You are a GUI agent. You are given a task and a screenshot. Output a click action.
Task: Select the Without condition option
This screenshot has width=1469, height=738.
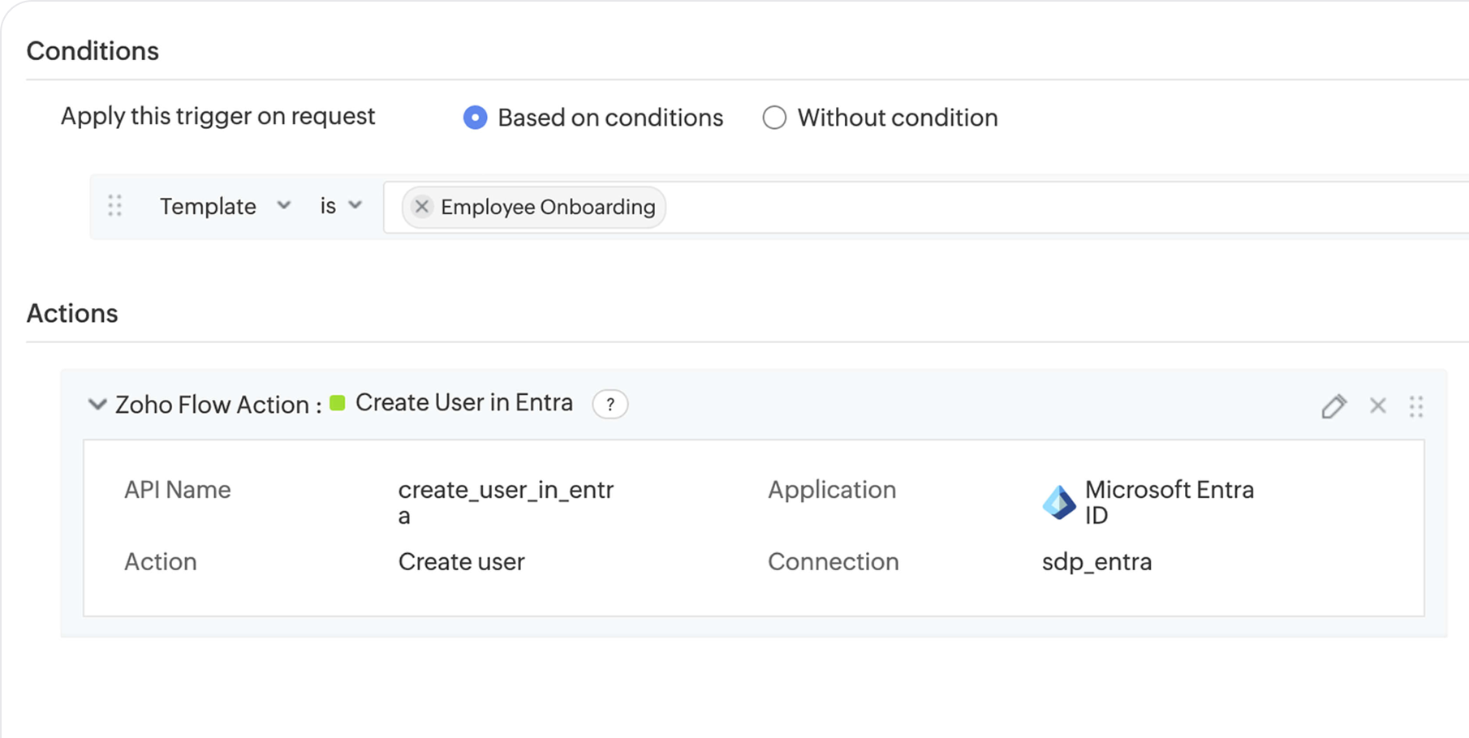point(774,118)
